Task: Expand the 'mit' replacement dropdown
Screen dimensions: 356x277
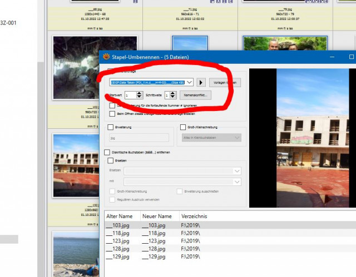Action: pos(237,182)
